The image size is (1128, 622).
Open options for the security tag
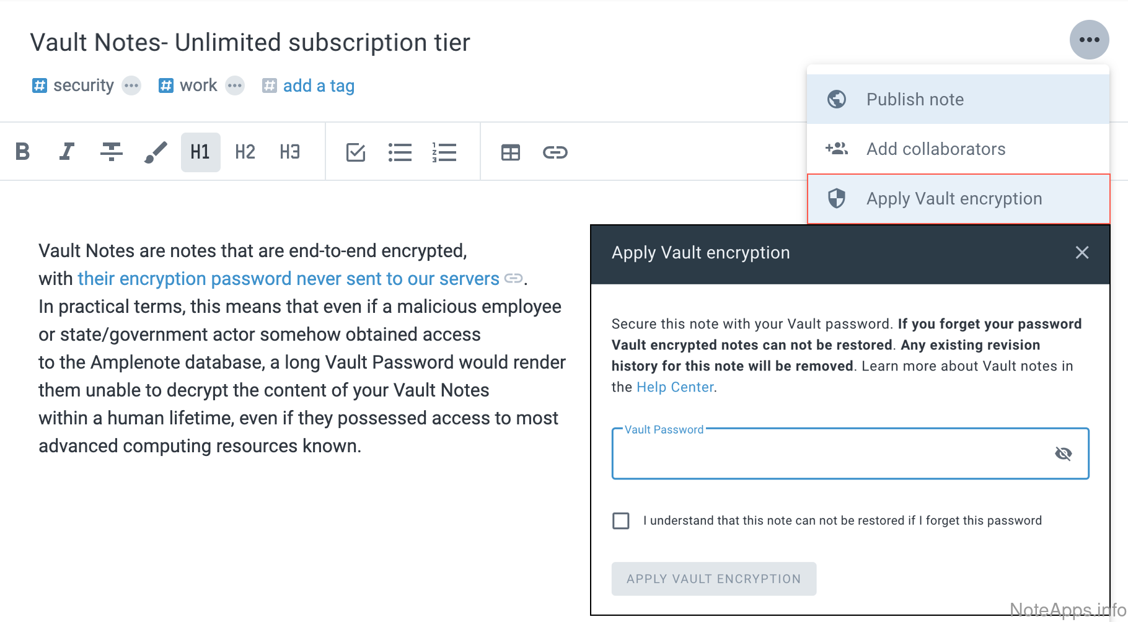pos(131,85)
